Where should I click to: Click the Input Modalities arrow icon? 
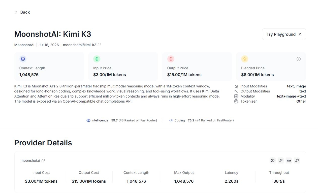pos(236,86)
